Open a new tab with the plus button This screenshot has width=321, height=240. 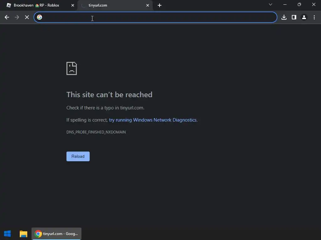pos(160,6)
